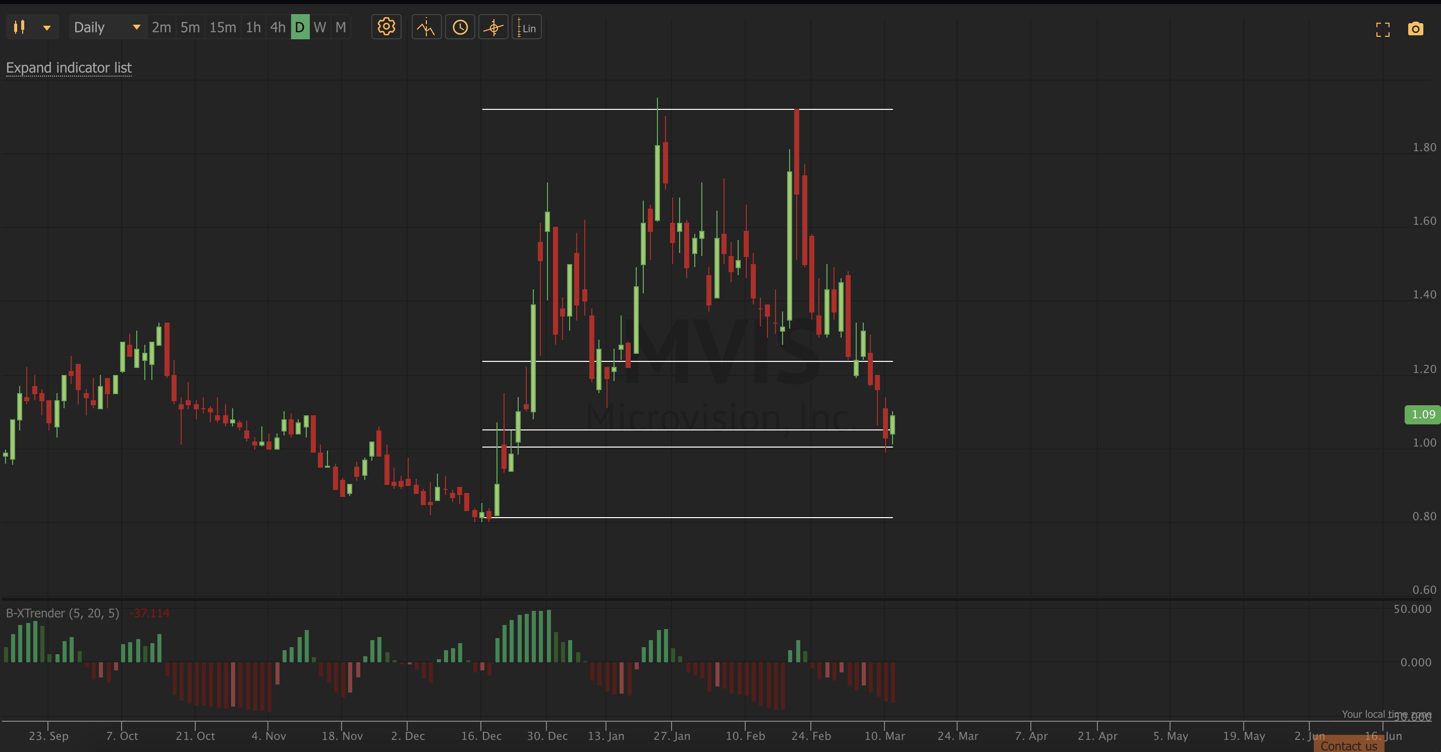Click the Contact us button
The image size is (1441, 752).
[x=1348, y=745]
